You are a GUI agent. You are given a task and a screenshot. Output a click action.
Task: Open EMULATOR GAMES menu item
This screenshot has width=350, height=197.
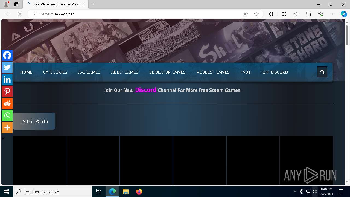click(167, 72)
